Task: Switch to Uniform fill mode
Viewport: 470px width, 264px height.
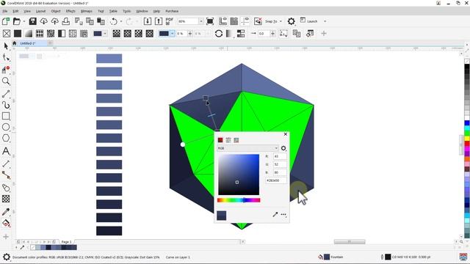Action: click(18, 34)
